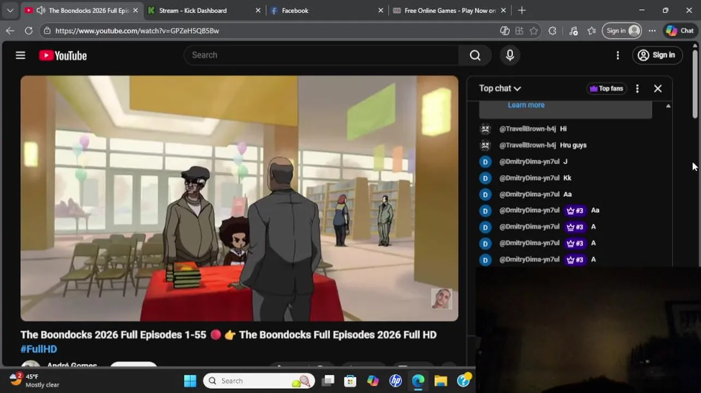The image size is (701, 393).
Task: Click the Copilot-style icon in address bar
Action: click(505, 31)
